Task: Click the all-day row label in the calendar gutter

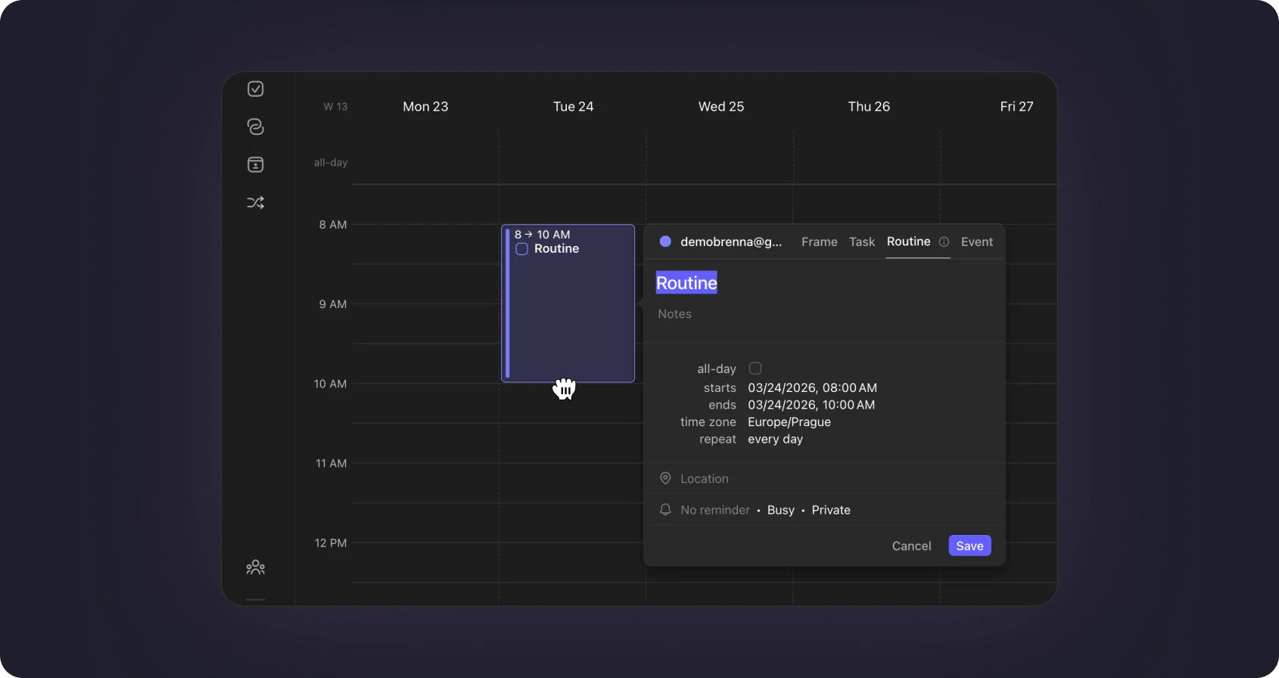Action: [x=331, y=163]
